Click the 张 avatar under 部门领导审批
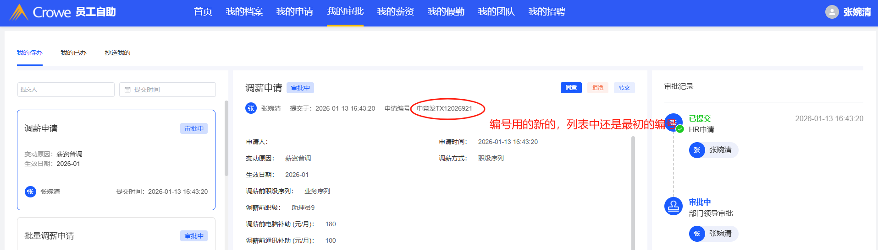 pos(697,234)
